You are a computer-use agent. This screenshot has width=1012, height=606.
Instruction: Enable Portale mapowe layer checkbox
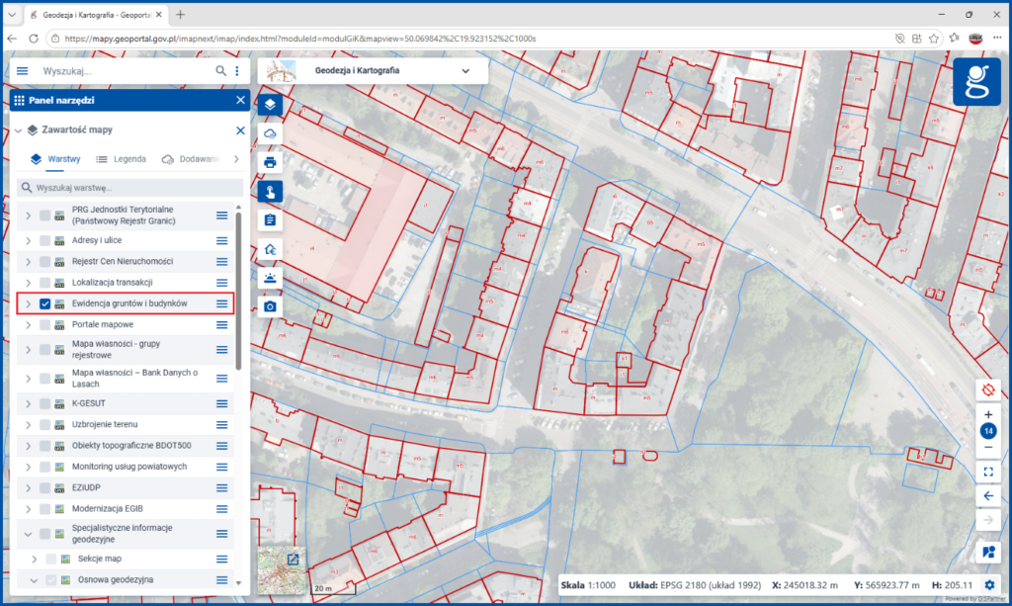pyautogui.click(x=45, y=325)
